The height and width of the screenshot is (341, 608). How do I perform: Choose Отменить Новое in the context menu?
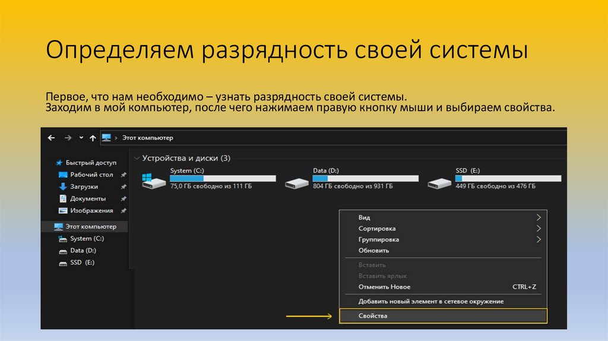(x=443, y=287)
